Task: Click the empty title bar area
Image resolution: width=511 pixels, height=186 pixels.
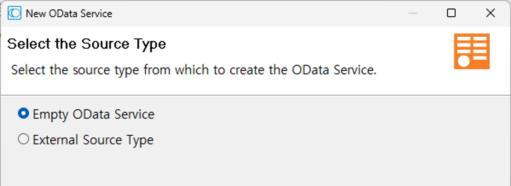Action: click(256, 13)
